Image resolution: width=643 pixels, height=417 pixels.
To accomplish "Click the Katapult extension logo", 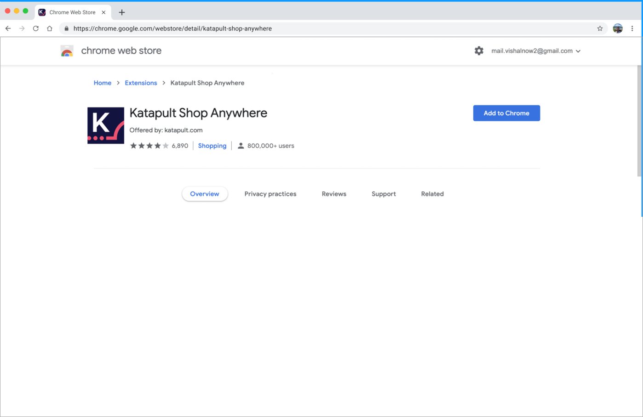I will point(106,125).
